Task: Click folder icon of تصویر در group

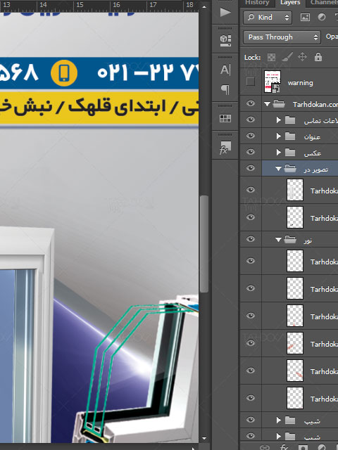Action: point(290,168)
